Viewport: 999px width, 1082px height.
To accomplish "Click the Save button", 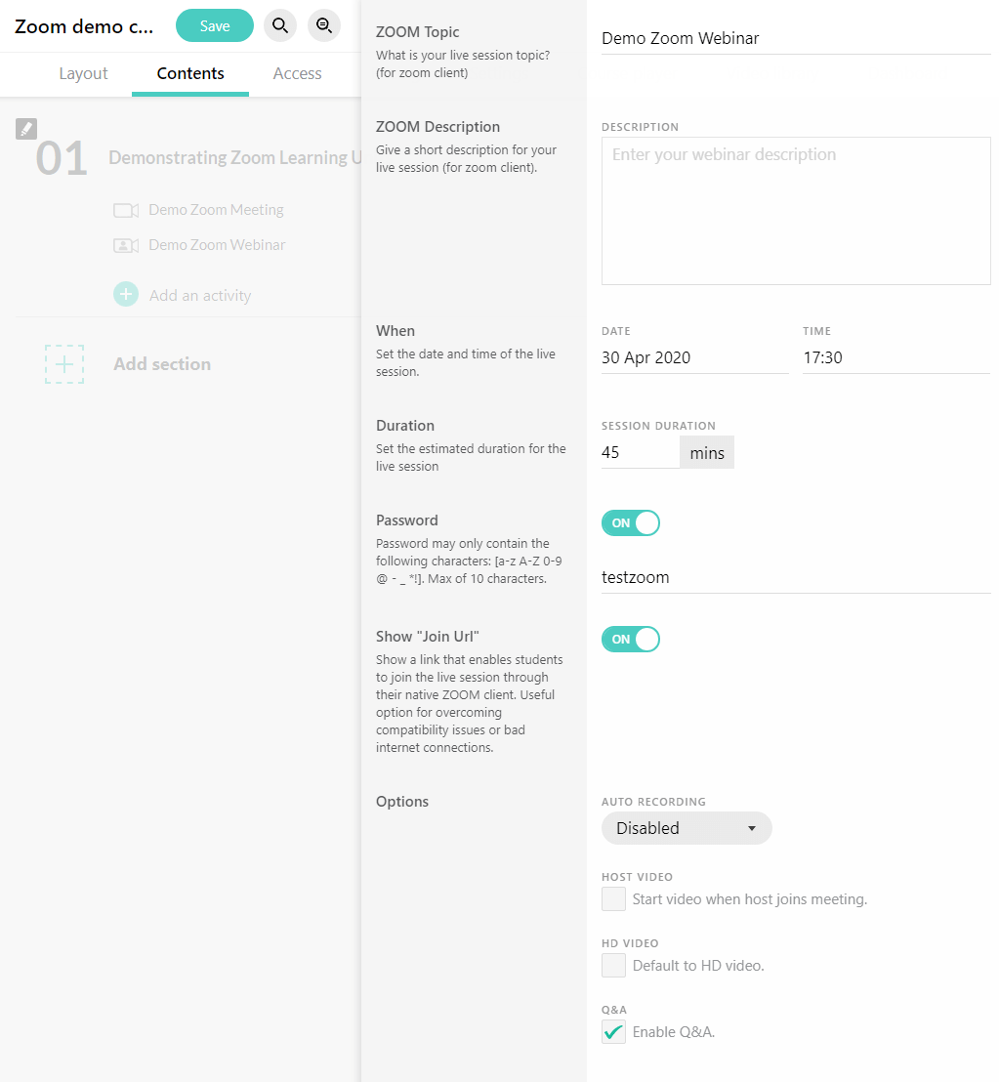I will coord(215,25).
